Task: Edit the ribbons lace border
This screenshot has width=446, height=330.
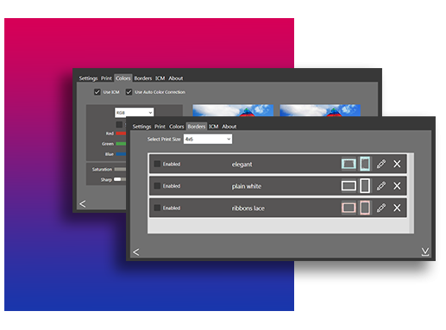Action: 381,208
